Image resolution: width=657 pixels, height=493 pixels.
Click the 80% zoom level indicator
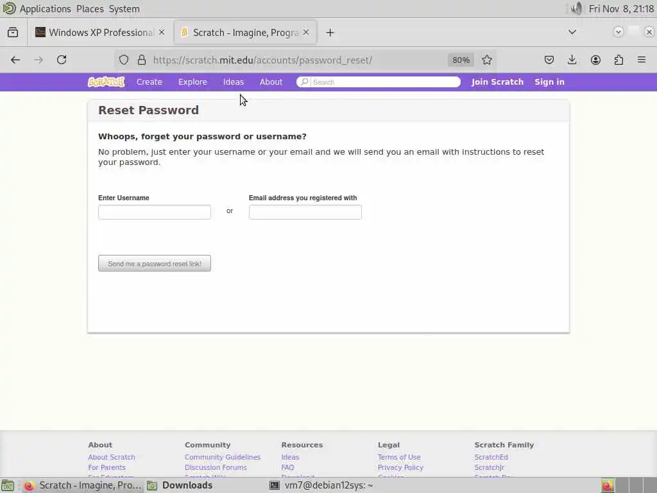pyautogui.click(x=461, y=60)
